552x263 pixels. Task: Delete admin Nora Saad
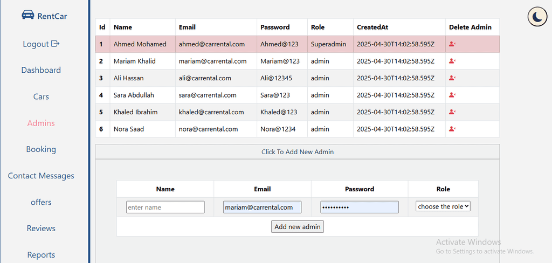click(452, 129)
